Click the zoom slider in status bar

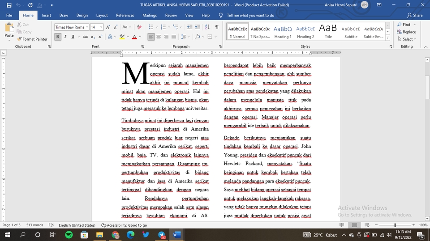pyautogui.click(x=395, y=225)
